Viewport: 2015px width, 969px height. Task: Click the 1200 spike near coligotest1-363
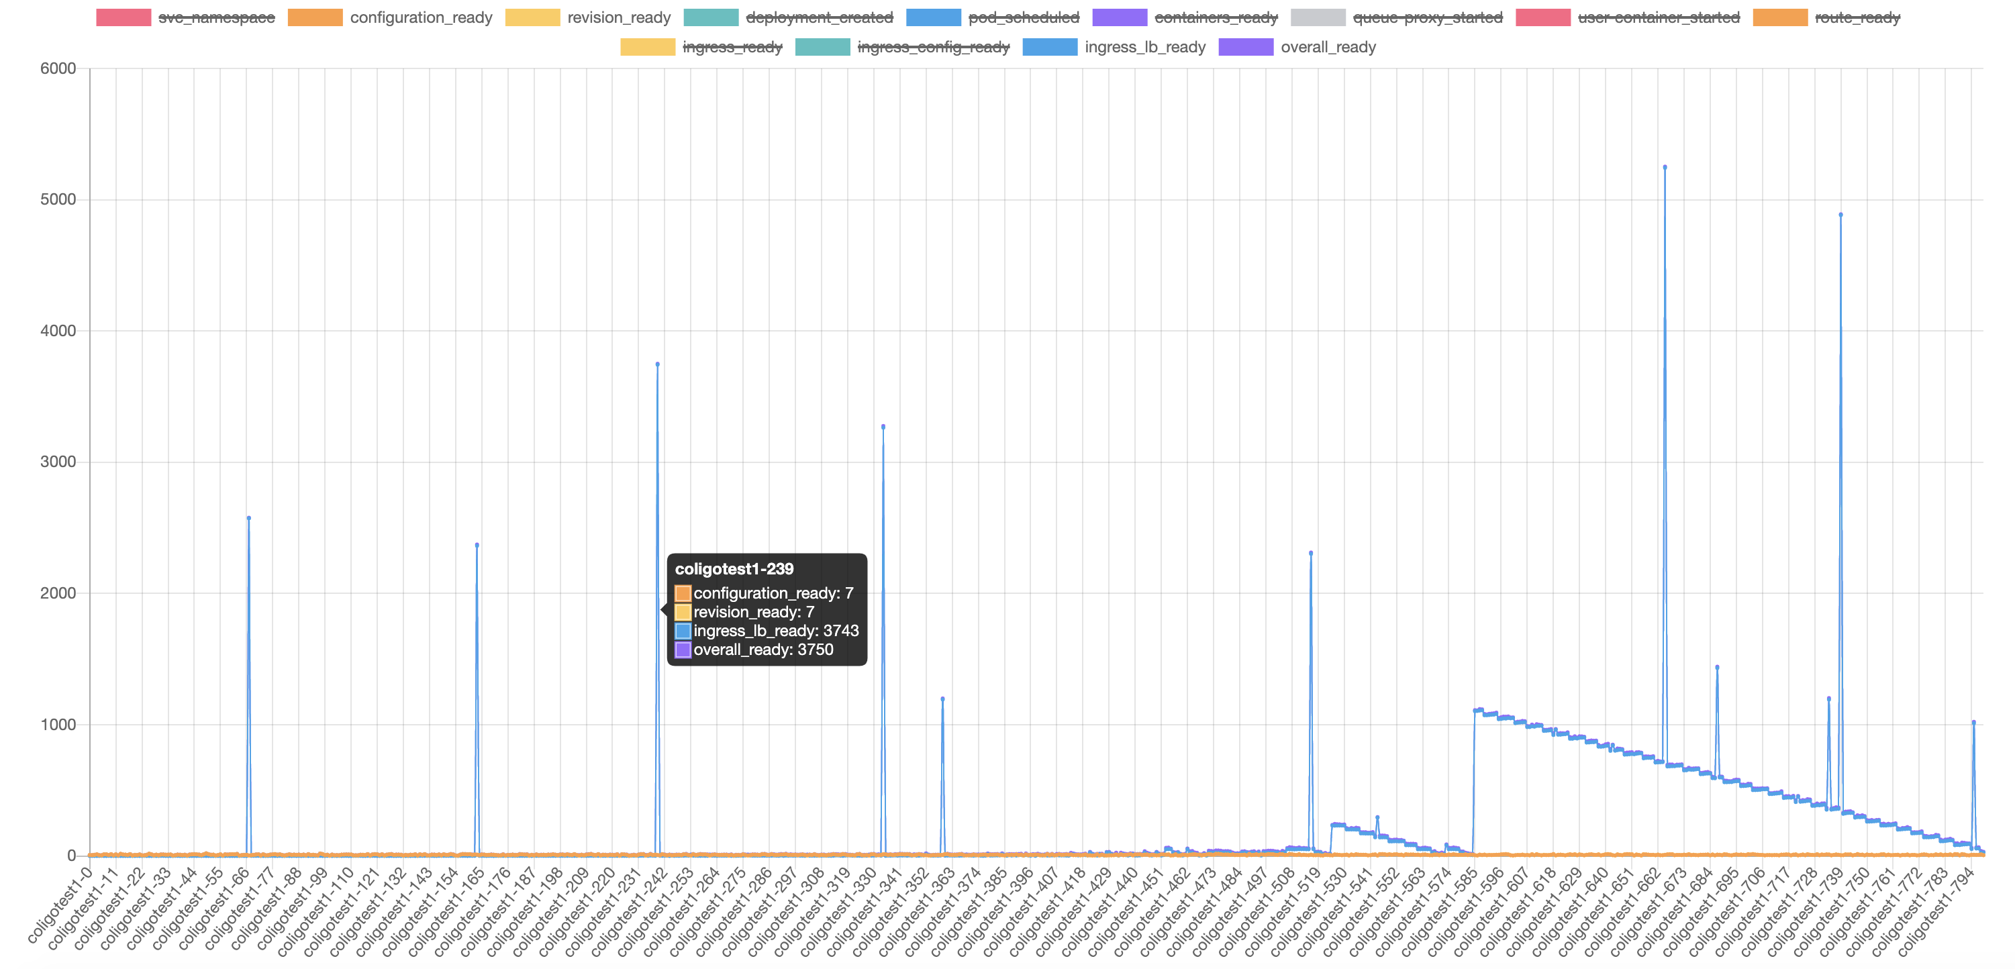(x=942, y=699)
